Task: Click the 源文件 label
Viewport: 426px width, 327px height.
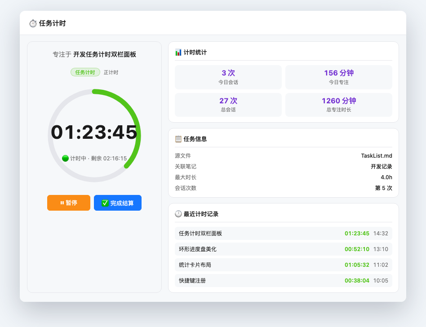Action: pyautogui.click(x=183, y=155)
